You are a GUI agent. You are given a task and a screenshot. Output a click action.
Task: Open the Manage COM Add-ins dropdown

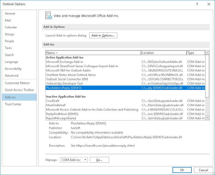pyautogui.click(x=74, y=160)
